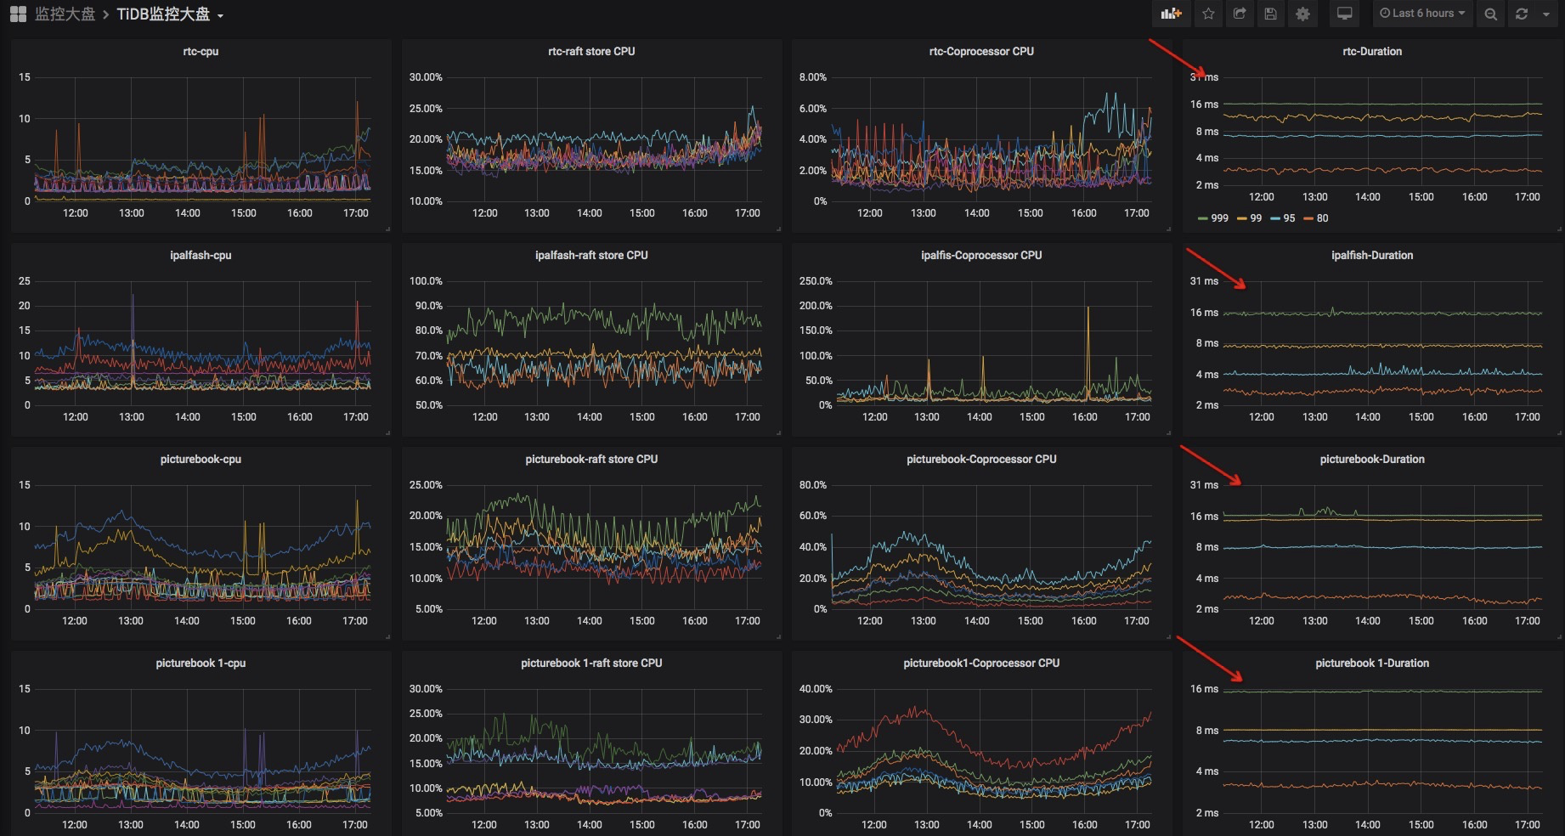The width and height of the screenshot is (1565, 836).
Task: Open picturebook-Coprocessor CPU panel title menu
Action: 981,459
